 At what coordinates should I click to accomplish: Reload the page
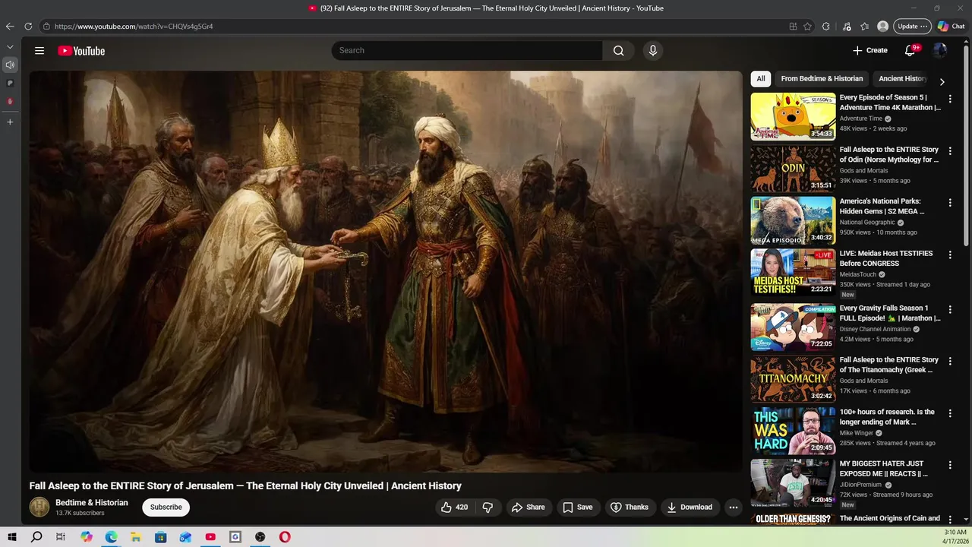pos(28,26)
